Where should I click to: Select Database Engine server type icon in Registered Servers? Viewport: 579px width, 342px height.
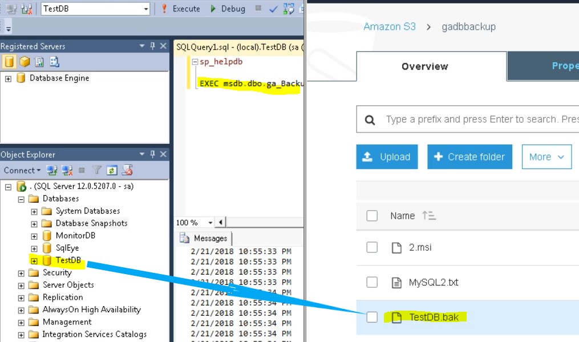(9, 62)
